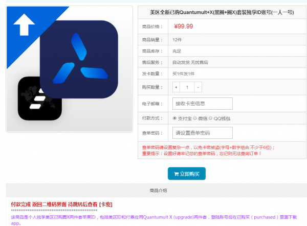Select QQ钱包 payment radio button
307x226 pixels.
[x=210, y=118]
